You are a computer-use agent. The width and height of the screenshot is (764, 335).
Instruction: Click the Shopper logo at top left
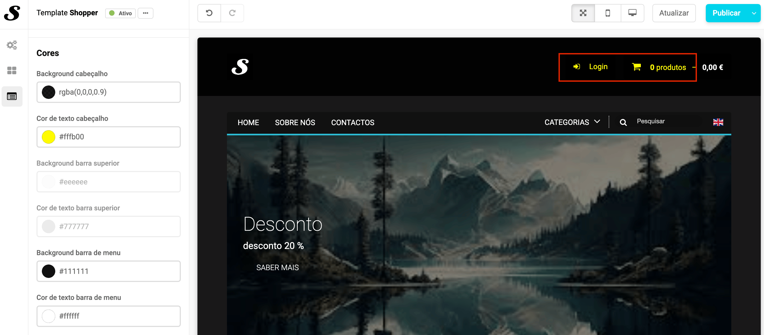click(x=12, y=13)
